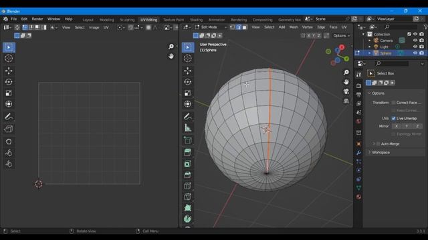
Task: Expand the Workspace panel
Action: 369,153
